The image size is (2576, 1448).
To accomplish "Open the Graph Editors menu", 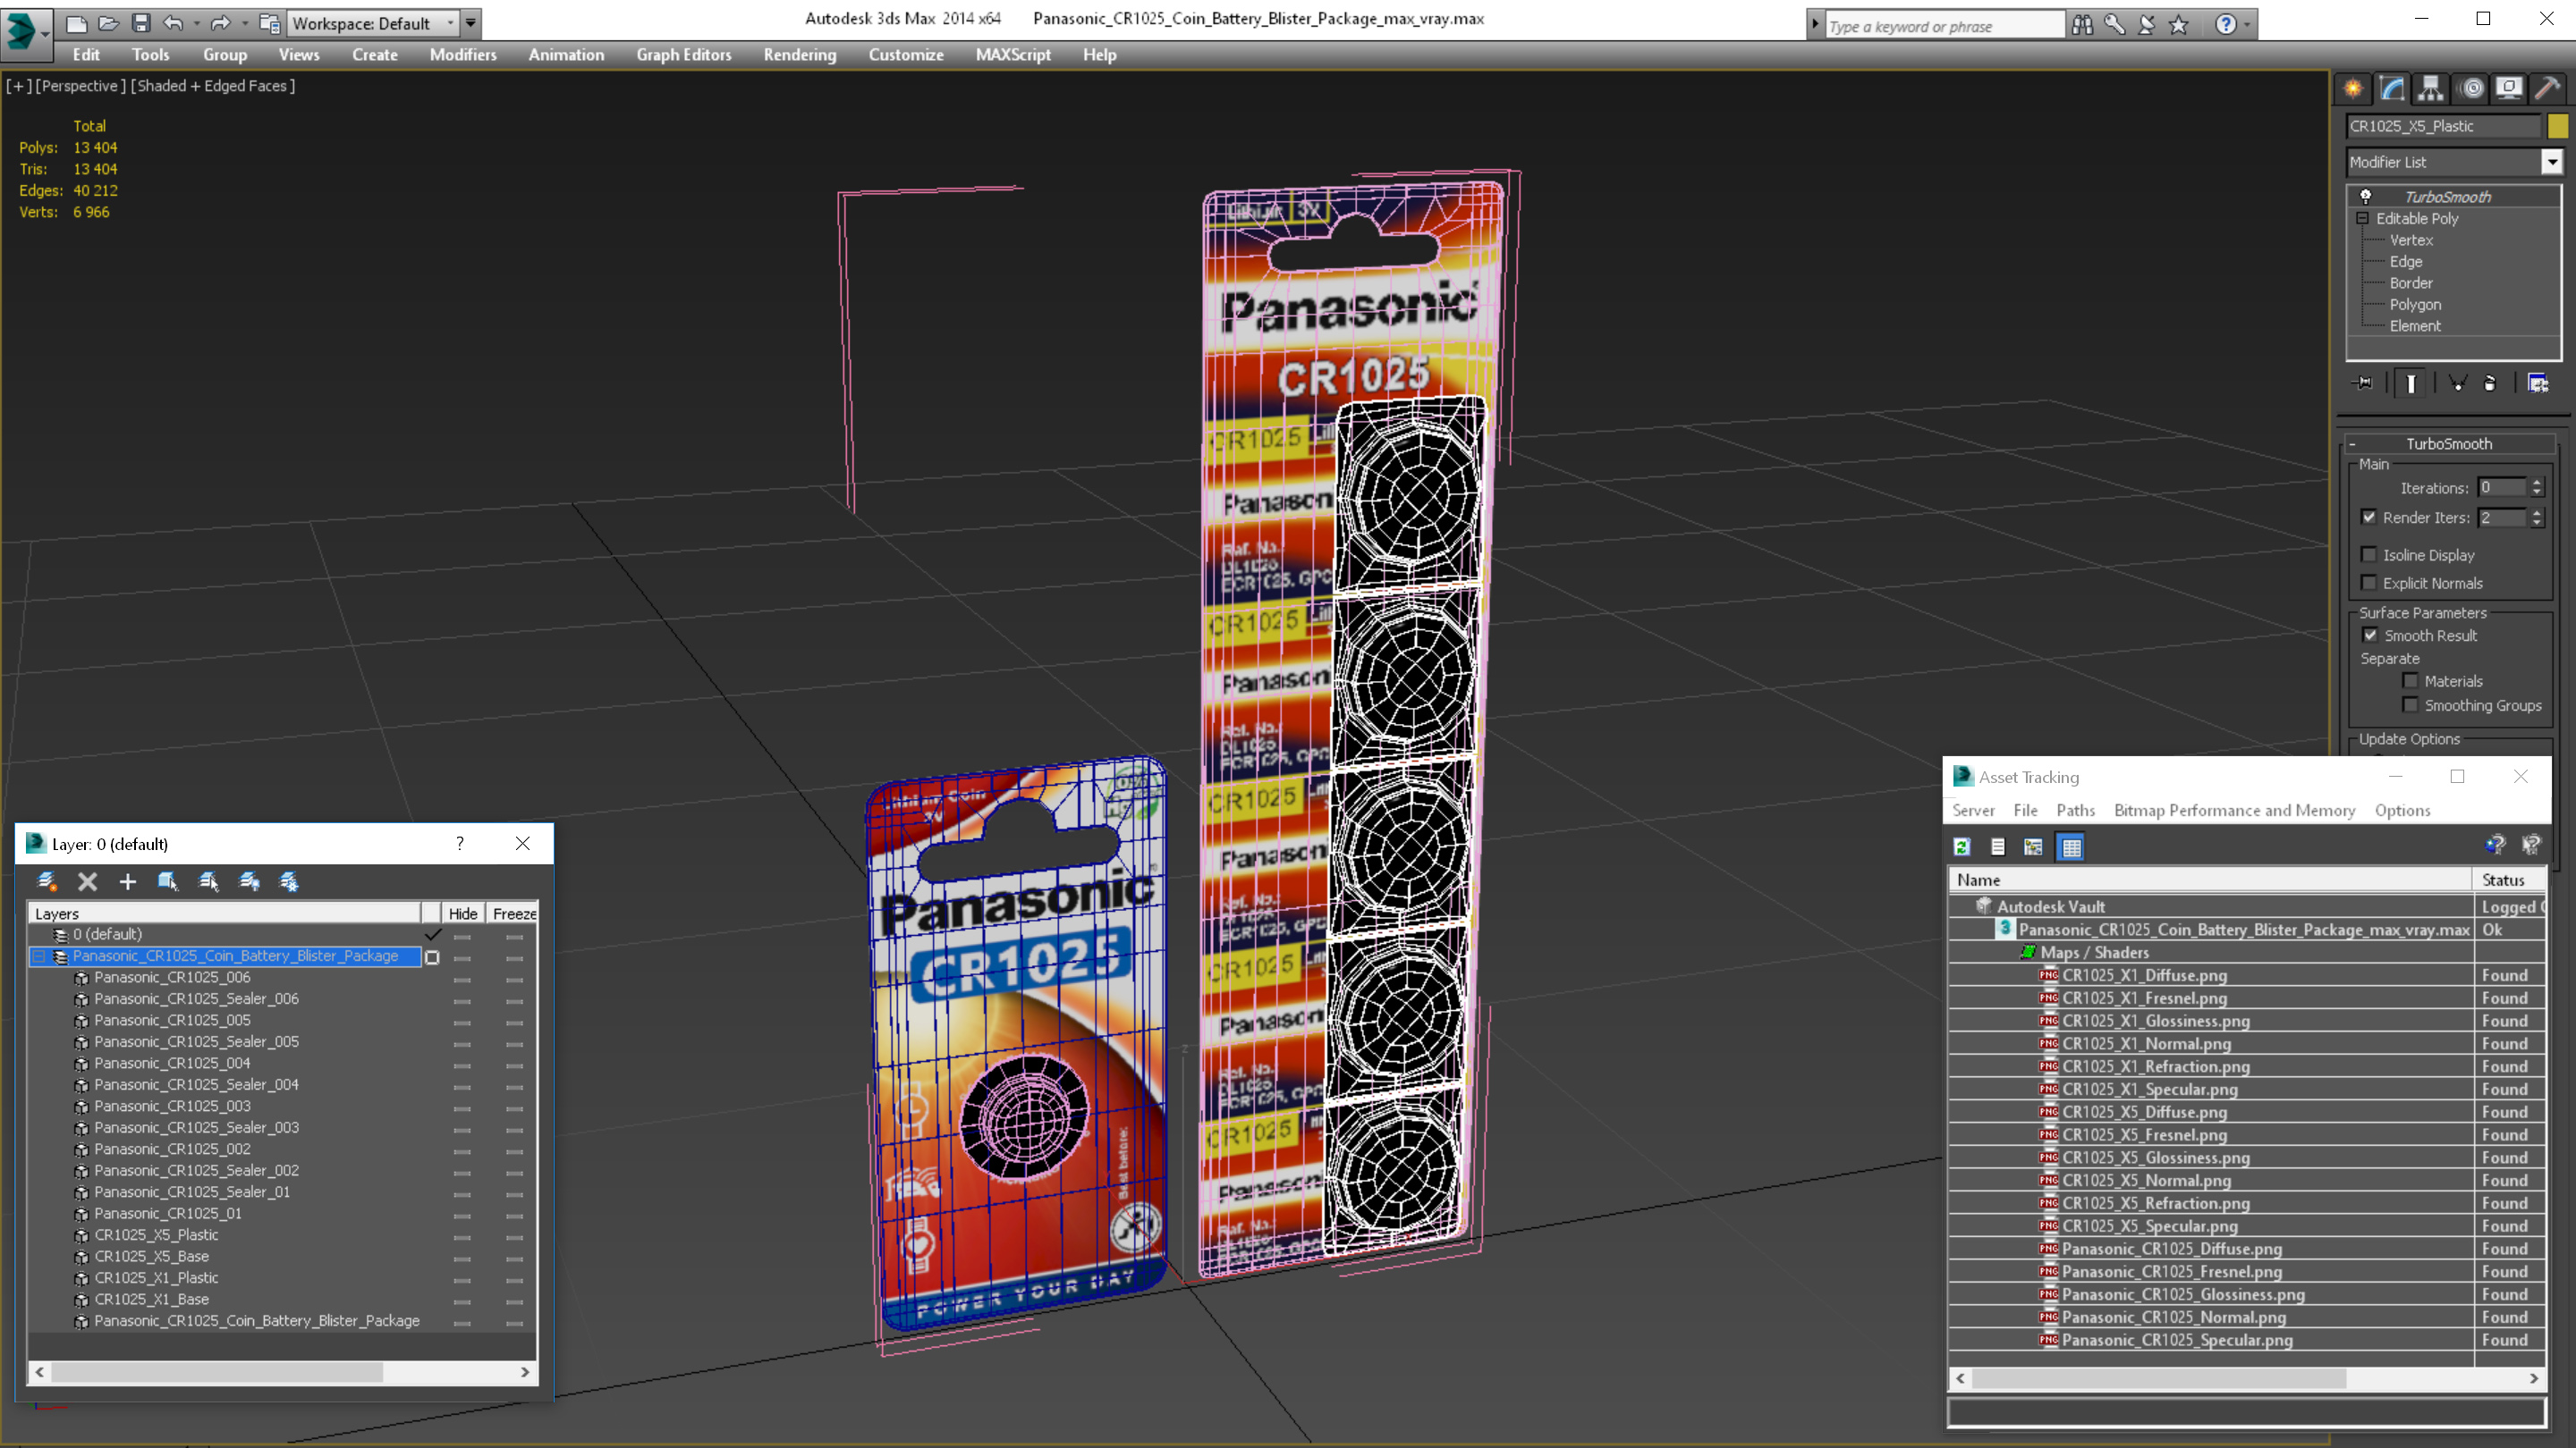I will 684,55.
